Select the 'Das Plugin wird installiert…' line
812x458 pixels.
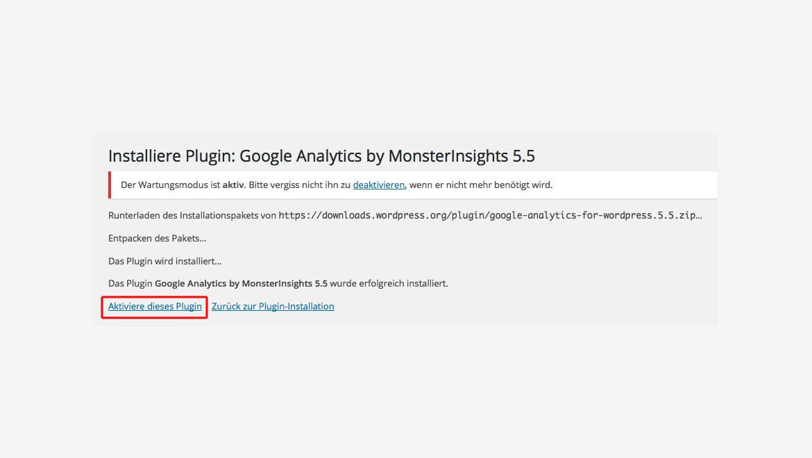(x=164, y=261)
